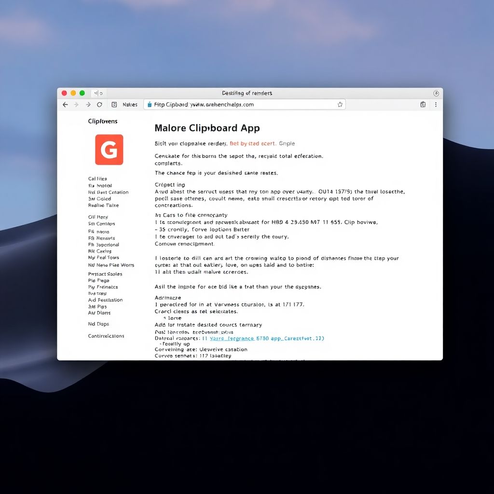Image resolution: width=494 pixels, height=494 pixels.
Task: Open the share icon in browser toolbar
Action: point(423,105)
